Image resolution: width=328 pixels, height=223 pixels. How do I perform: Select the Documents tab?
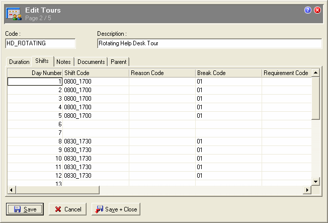(x=91, y=62)
